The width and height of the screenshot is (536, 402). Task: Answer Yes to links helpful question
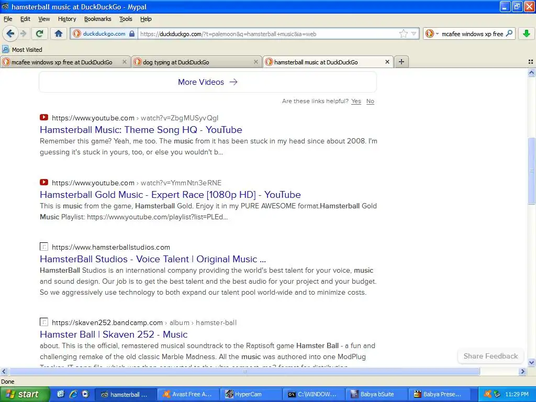click(x=356, y=101)
